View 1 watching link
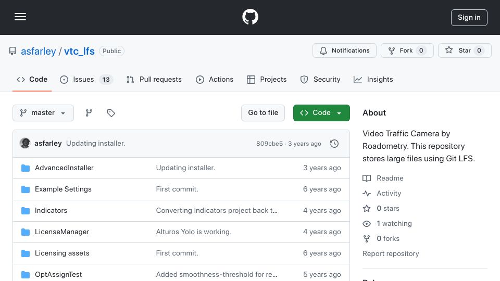This screenshot has width=500, height=281. pos(387,224)
